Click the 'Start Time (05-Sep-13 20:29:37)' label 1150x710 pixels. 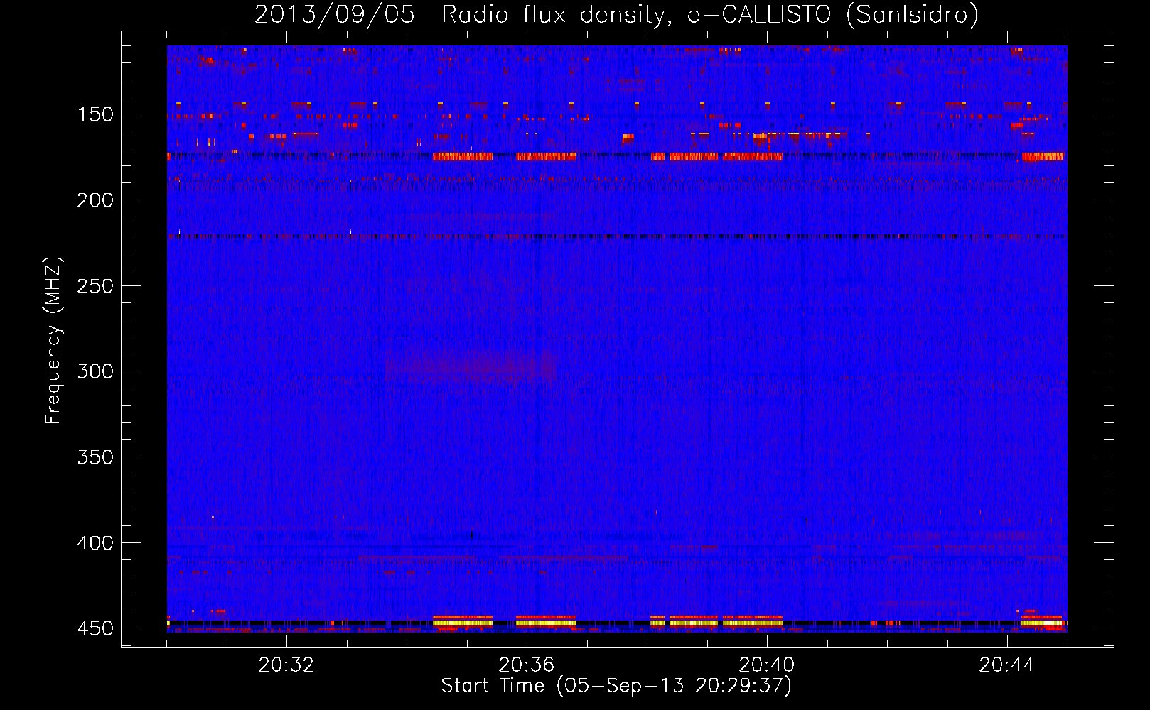(616, 686)
